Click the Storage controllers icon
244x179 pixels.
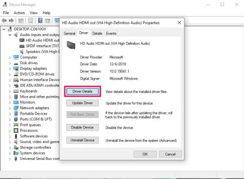point(16,147)
